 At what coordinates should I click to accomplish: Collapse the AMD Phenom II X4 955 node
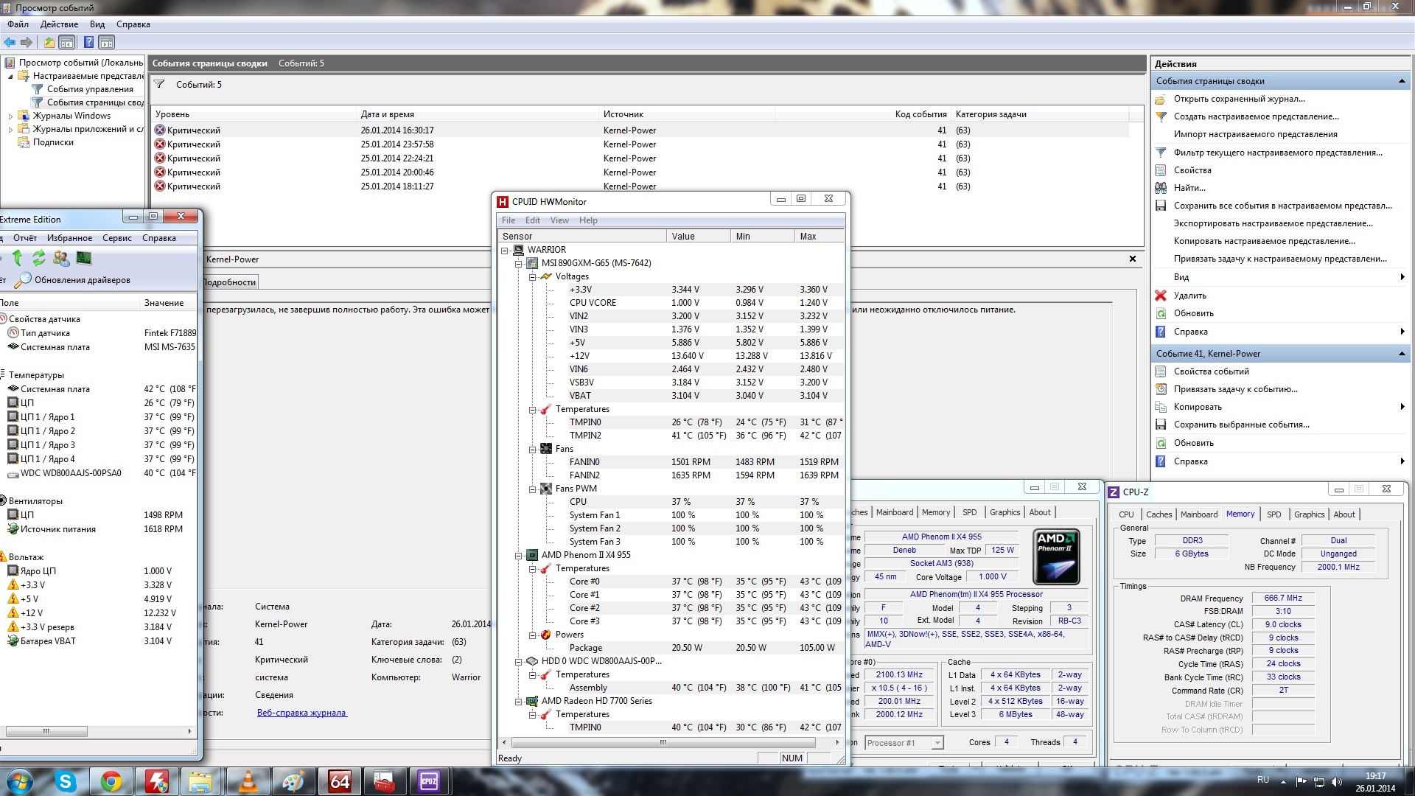point(519,556)
